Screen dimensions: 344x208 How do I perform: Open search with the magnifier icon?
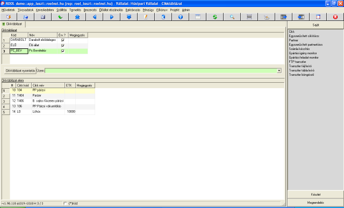point(232,17)
